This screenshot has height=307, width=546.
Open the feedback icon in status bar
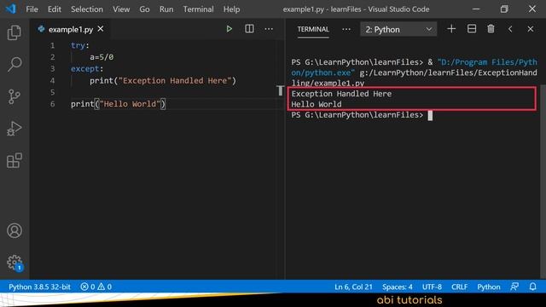(514, 287)
